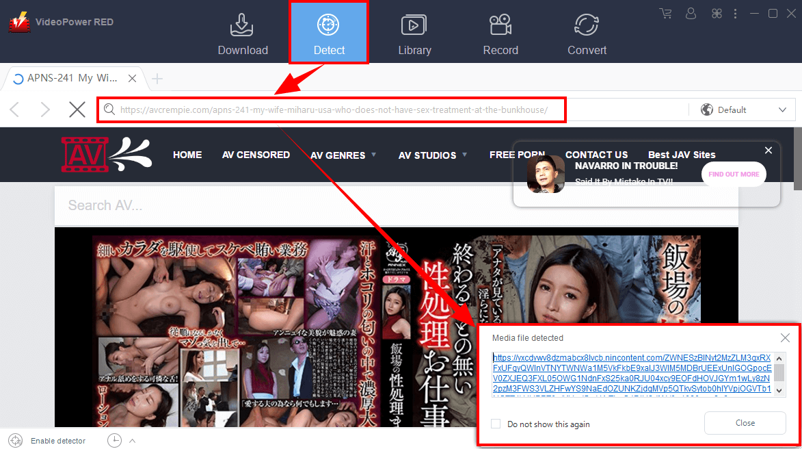Screen dimensions: 802x449
Task: Click the globe icon beside Default
Action: click(707, 110)
